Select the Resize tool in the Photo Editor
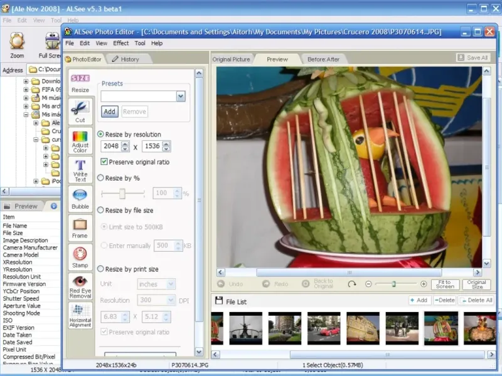The image size is (502, 376). [x=80, y=83]
